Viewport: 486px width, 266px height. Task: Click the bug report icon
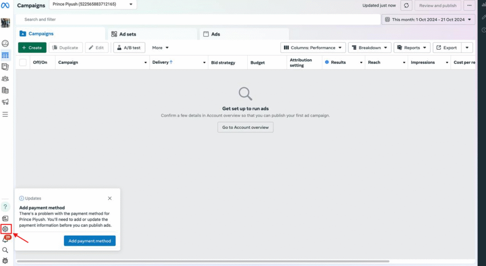coord(5,260)
